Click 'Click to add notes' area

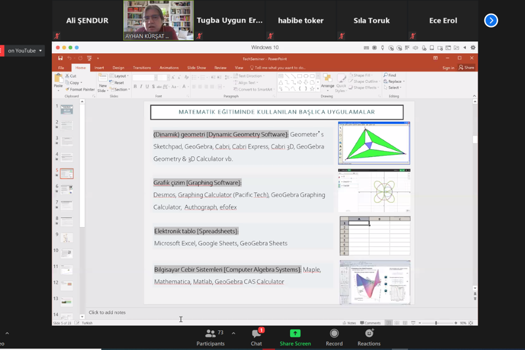107,312
